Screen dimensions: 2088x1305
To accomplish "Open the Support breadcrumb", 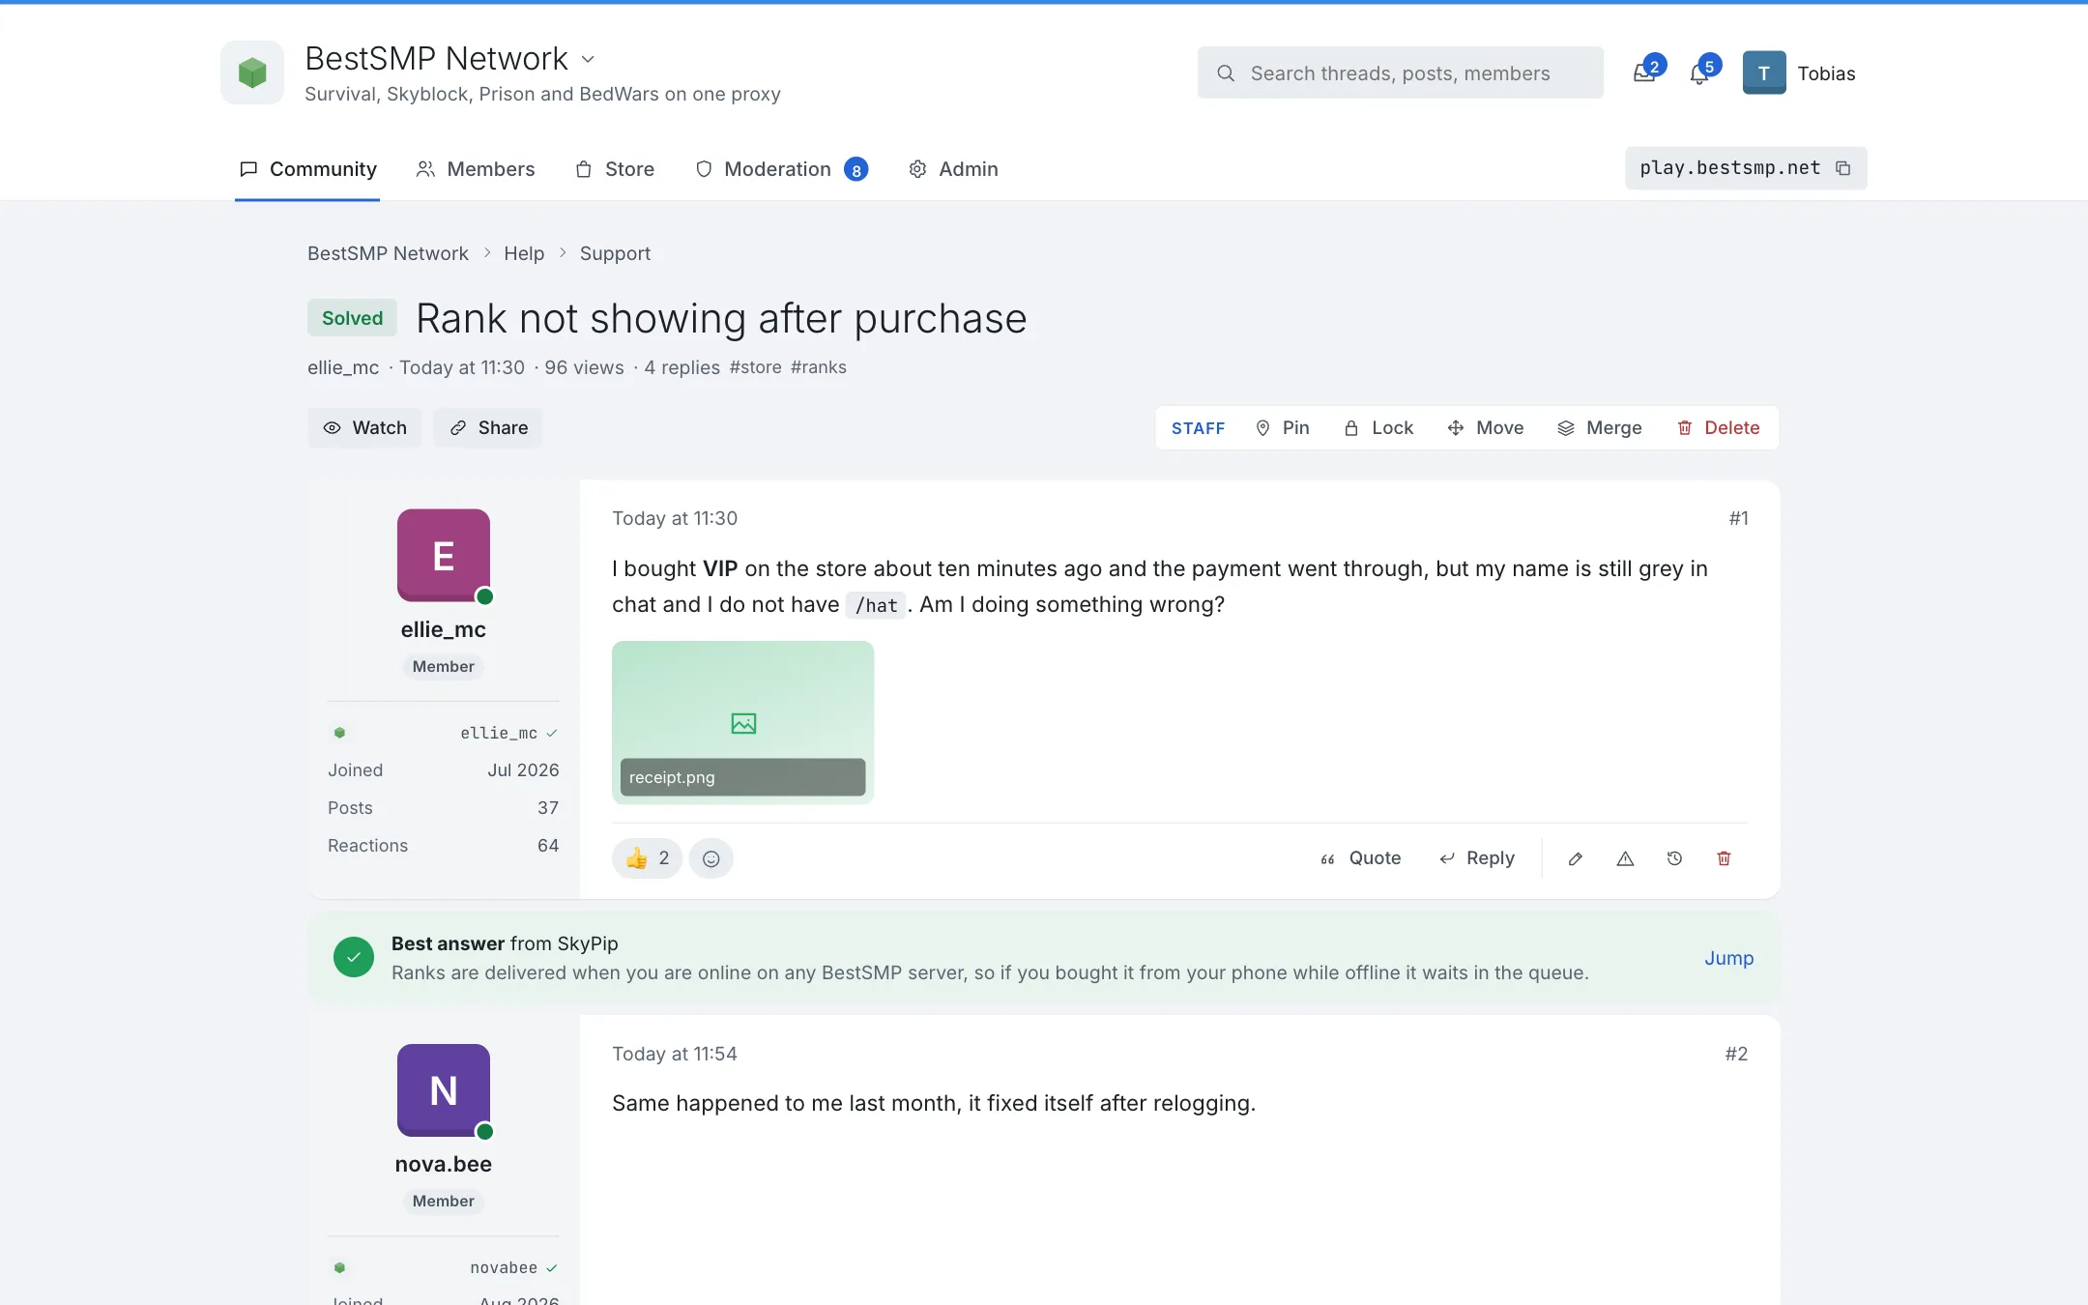I will click(615, 253).
